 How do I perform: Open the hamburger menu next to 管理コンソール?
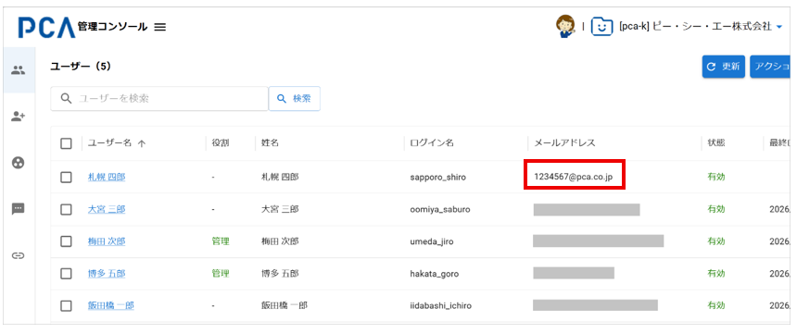[x=160, y=28]
